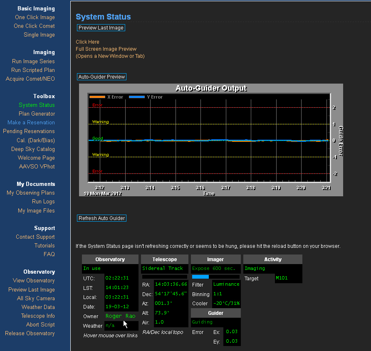
Task: Click Make a Reservation link
Action: tap(31, 123)
